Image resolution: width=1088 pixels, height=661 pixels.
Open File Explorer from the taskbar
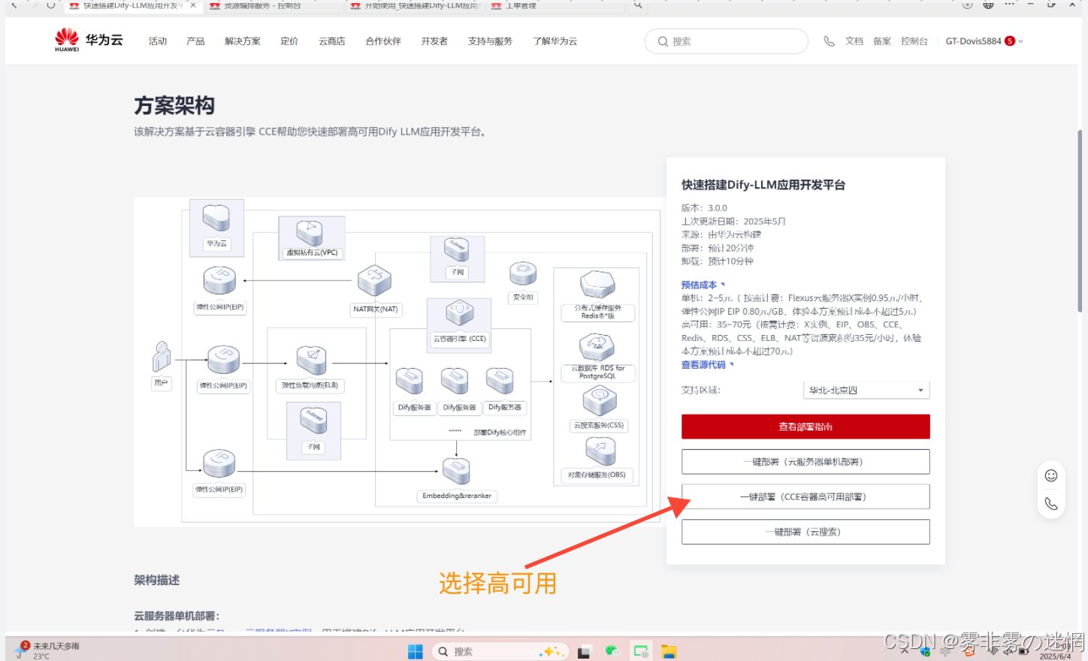669,651
